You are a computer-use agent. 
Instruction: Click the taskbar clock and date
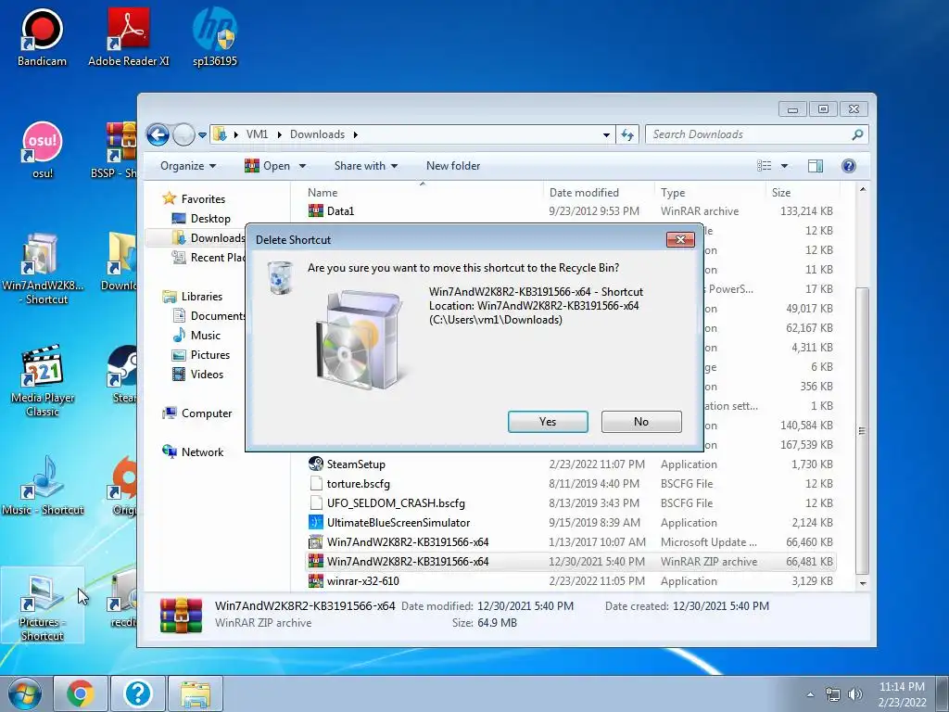coord(902,694)
